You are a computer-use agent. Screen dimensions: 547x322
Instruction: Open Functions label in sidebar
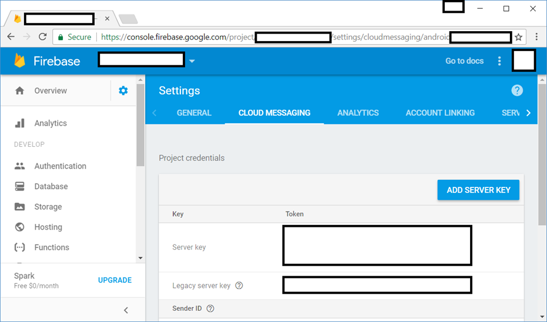pos(52,247)
